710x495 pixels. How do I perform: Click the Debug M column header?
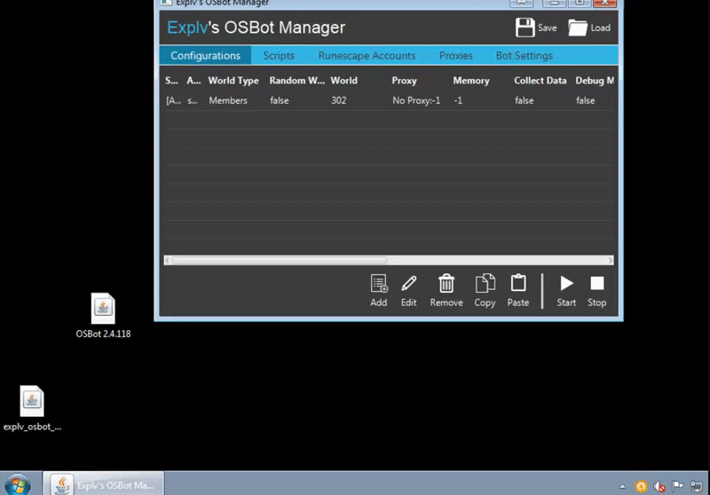[595, 81]
